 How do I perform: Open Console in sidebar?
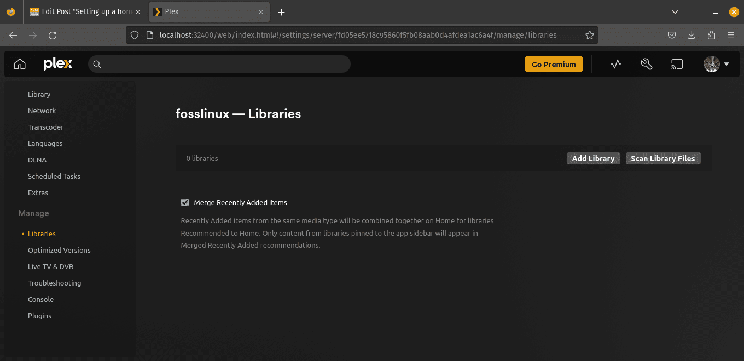click(40, 299)
